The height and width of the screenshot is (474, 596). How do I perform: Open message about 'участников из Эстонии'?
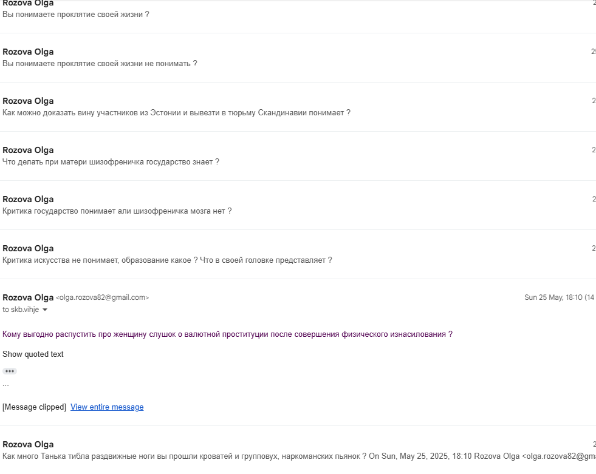point(298,107)
